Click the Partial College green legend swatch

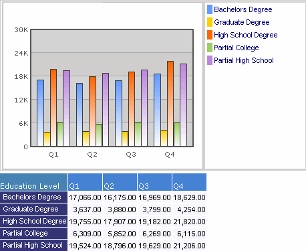click(x=210, y=48)
